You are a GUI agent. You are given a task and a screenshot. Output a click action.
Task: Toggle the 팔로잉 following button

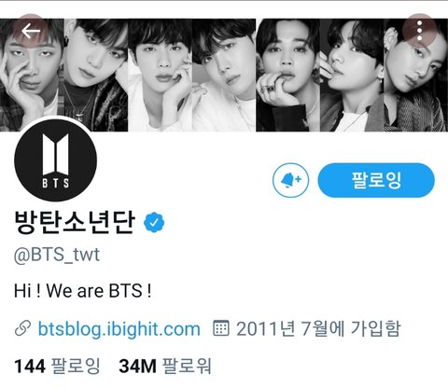(x=376, y=180)
